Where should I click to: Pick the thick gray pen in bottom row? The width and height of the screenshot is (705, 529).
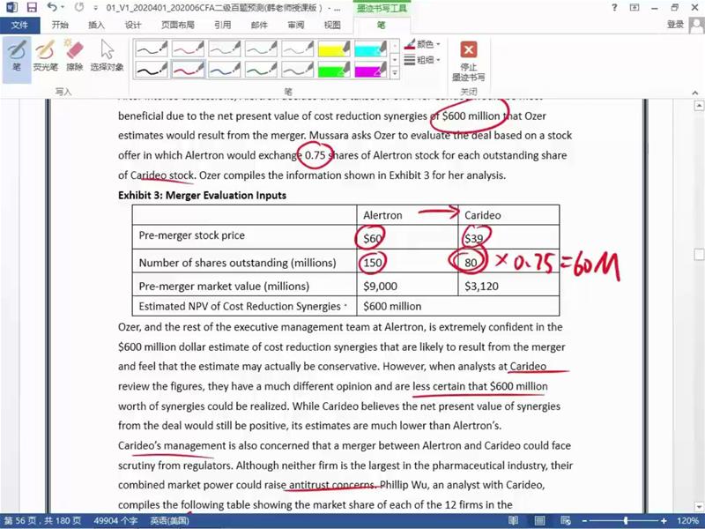coord(297,70)
